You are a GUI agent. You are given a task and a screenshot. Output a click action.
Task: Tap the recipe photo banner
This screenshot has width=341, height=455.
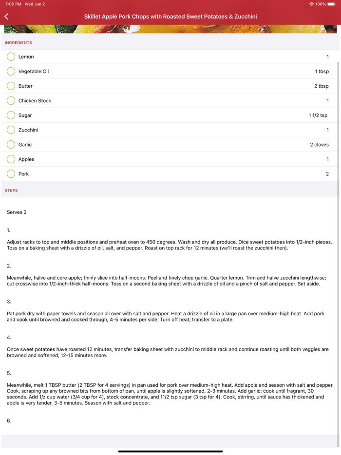pos(170,30)
